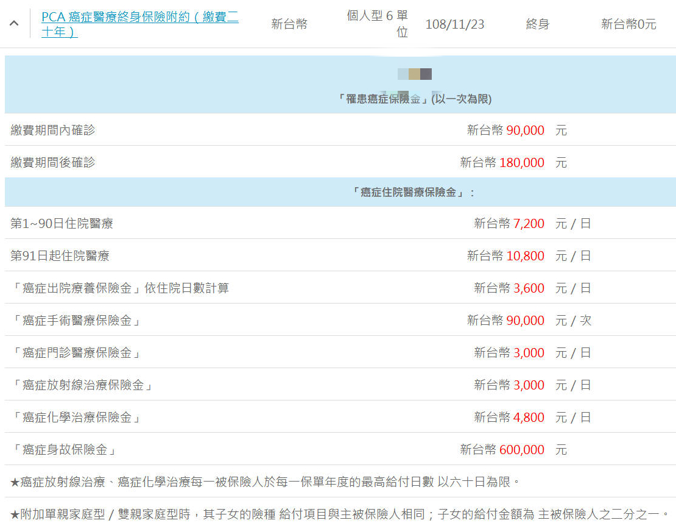
Task: Select the 「癌症放射線治療保險金」 row label
Action: 83,385
